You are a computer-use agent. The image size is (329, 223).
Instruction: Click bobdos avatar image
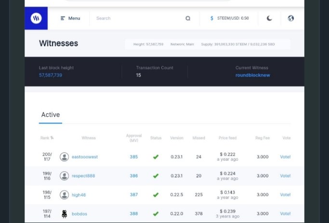(65, 214)
